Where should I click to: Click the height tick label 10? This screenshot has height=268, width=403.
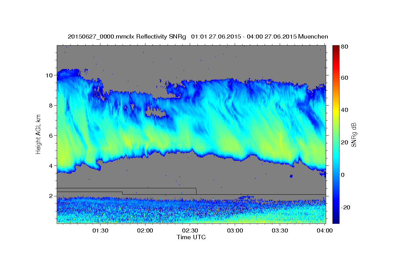click(x=49, y=75)
